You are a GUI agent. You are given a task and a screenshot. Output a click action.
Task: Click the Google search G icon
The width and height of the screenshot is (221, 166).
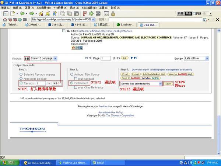[205, 20]
